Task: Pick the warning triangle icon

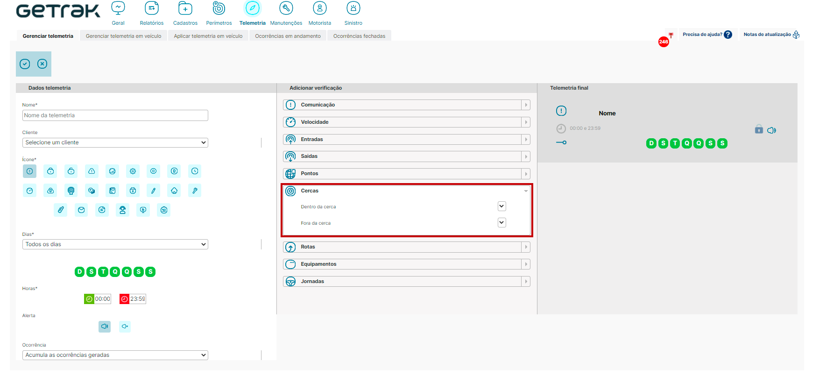Action: point(92,171)
